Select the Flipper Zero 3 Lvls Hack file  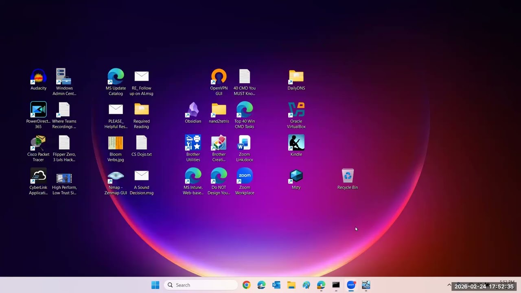coord(64,149)
